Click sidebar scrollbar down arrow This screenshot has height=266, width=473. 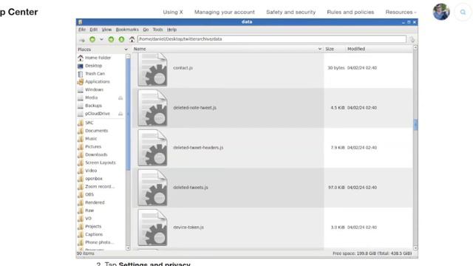click(128, 248)
